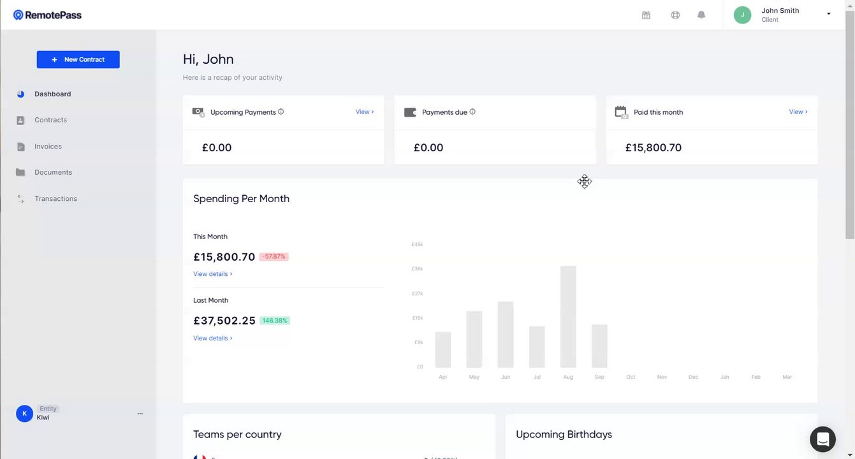This screenshot has width=855, height=459.
Task: View details for This Month spending
Action: 212,274
